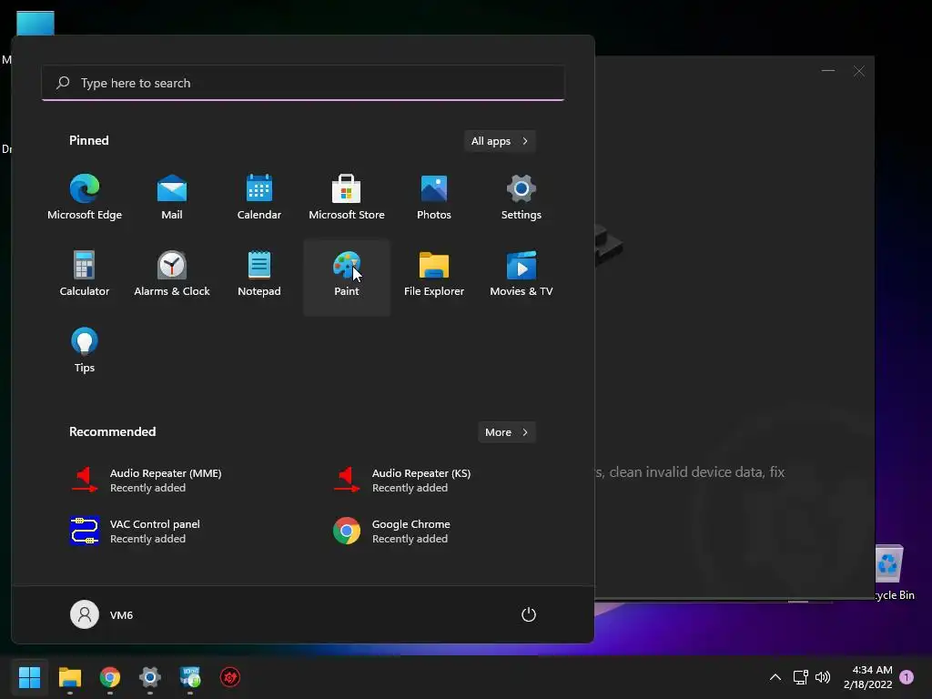Open Notepad
Viewport: 932px width, 699px height.
pyautogui.click(x=259, y=274)
